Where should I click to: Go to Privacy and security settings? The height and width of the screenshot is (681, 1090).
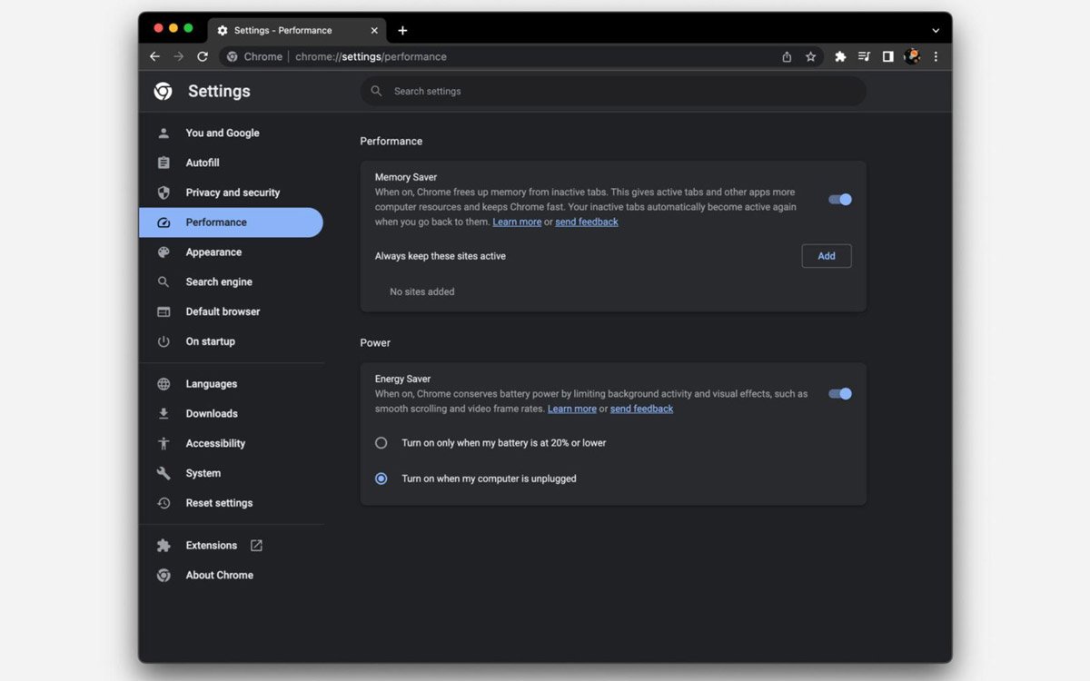tap(231, 192)
